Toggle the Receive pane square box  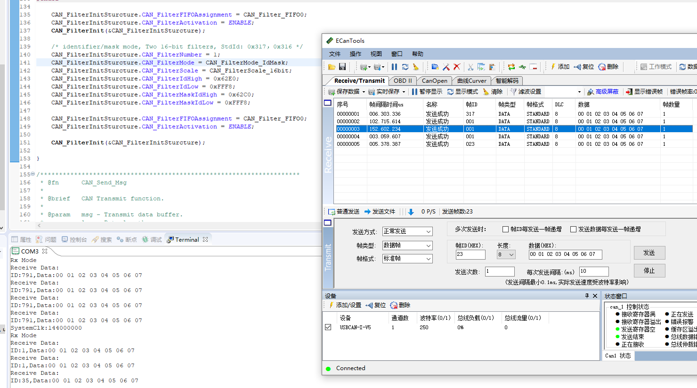(328, 103)
